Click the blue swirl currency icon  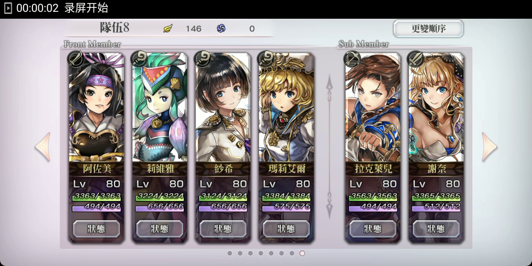tap(221, 29)
